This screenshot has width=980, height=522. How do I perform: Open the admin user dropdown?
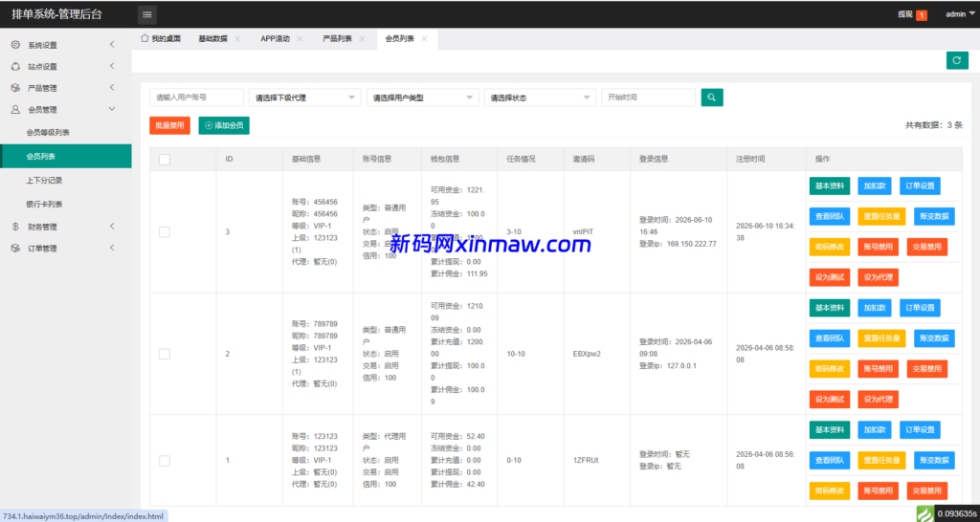coord(960,14)
